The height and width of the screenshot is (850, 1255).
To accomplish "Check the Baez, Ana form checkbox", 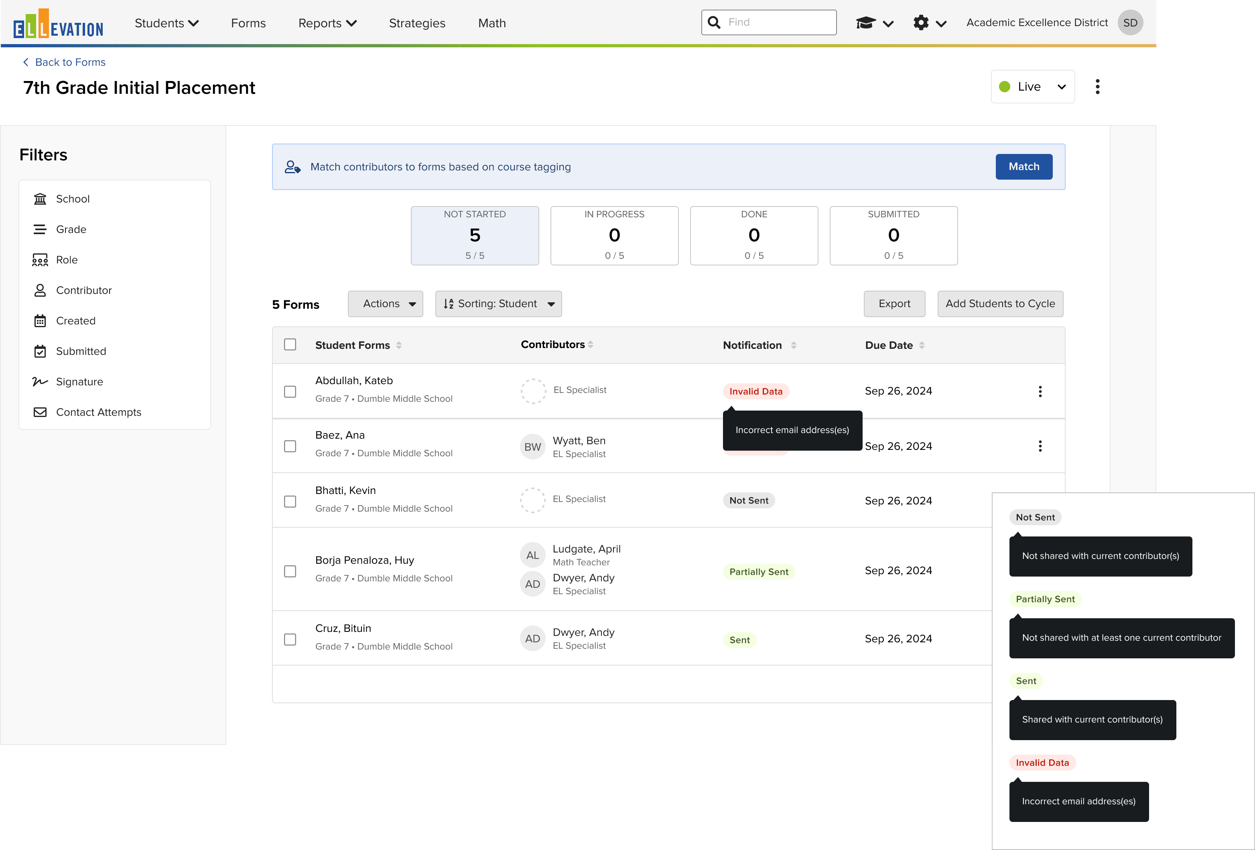I will [290, 446].
